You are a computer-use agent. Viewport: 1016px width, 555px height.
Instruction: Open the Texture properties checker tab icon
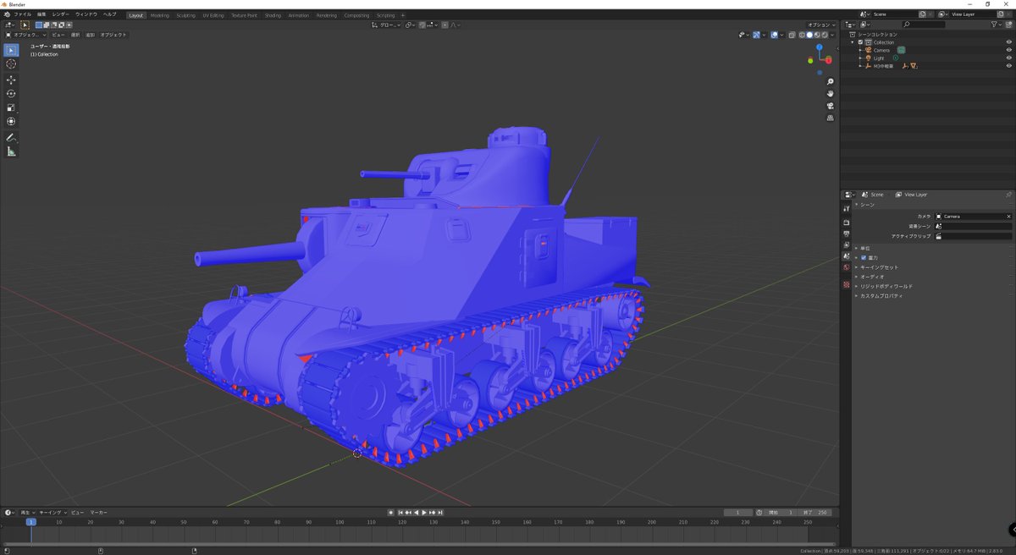pyautogui.click(x=846, y=284)
